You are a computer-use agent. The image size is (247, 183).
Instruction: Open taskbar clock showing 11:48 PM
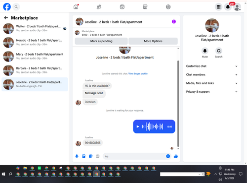pos(230,170)
